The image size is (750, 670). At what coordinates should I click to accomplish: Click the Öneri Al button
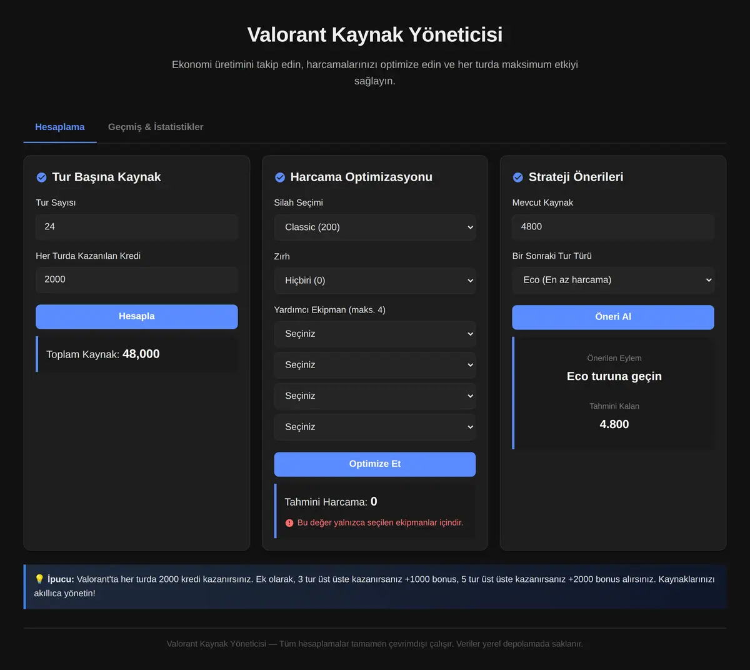[x=613, y=317]
